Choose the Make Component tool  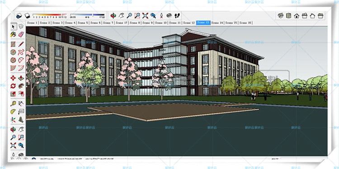21,27
